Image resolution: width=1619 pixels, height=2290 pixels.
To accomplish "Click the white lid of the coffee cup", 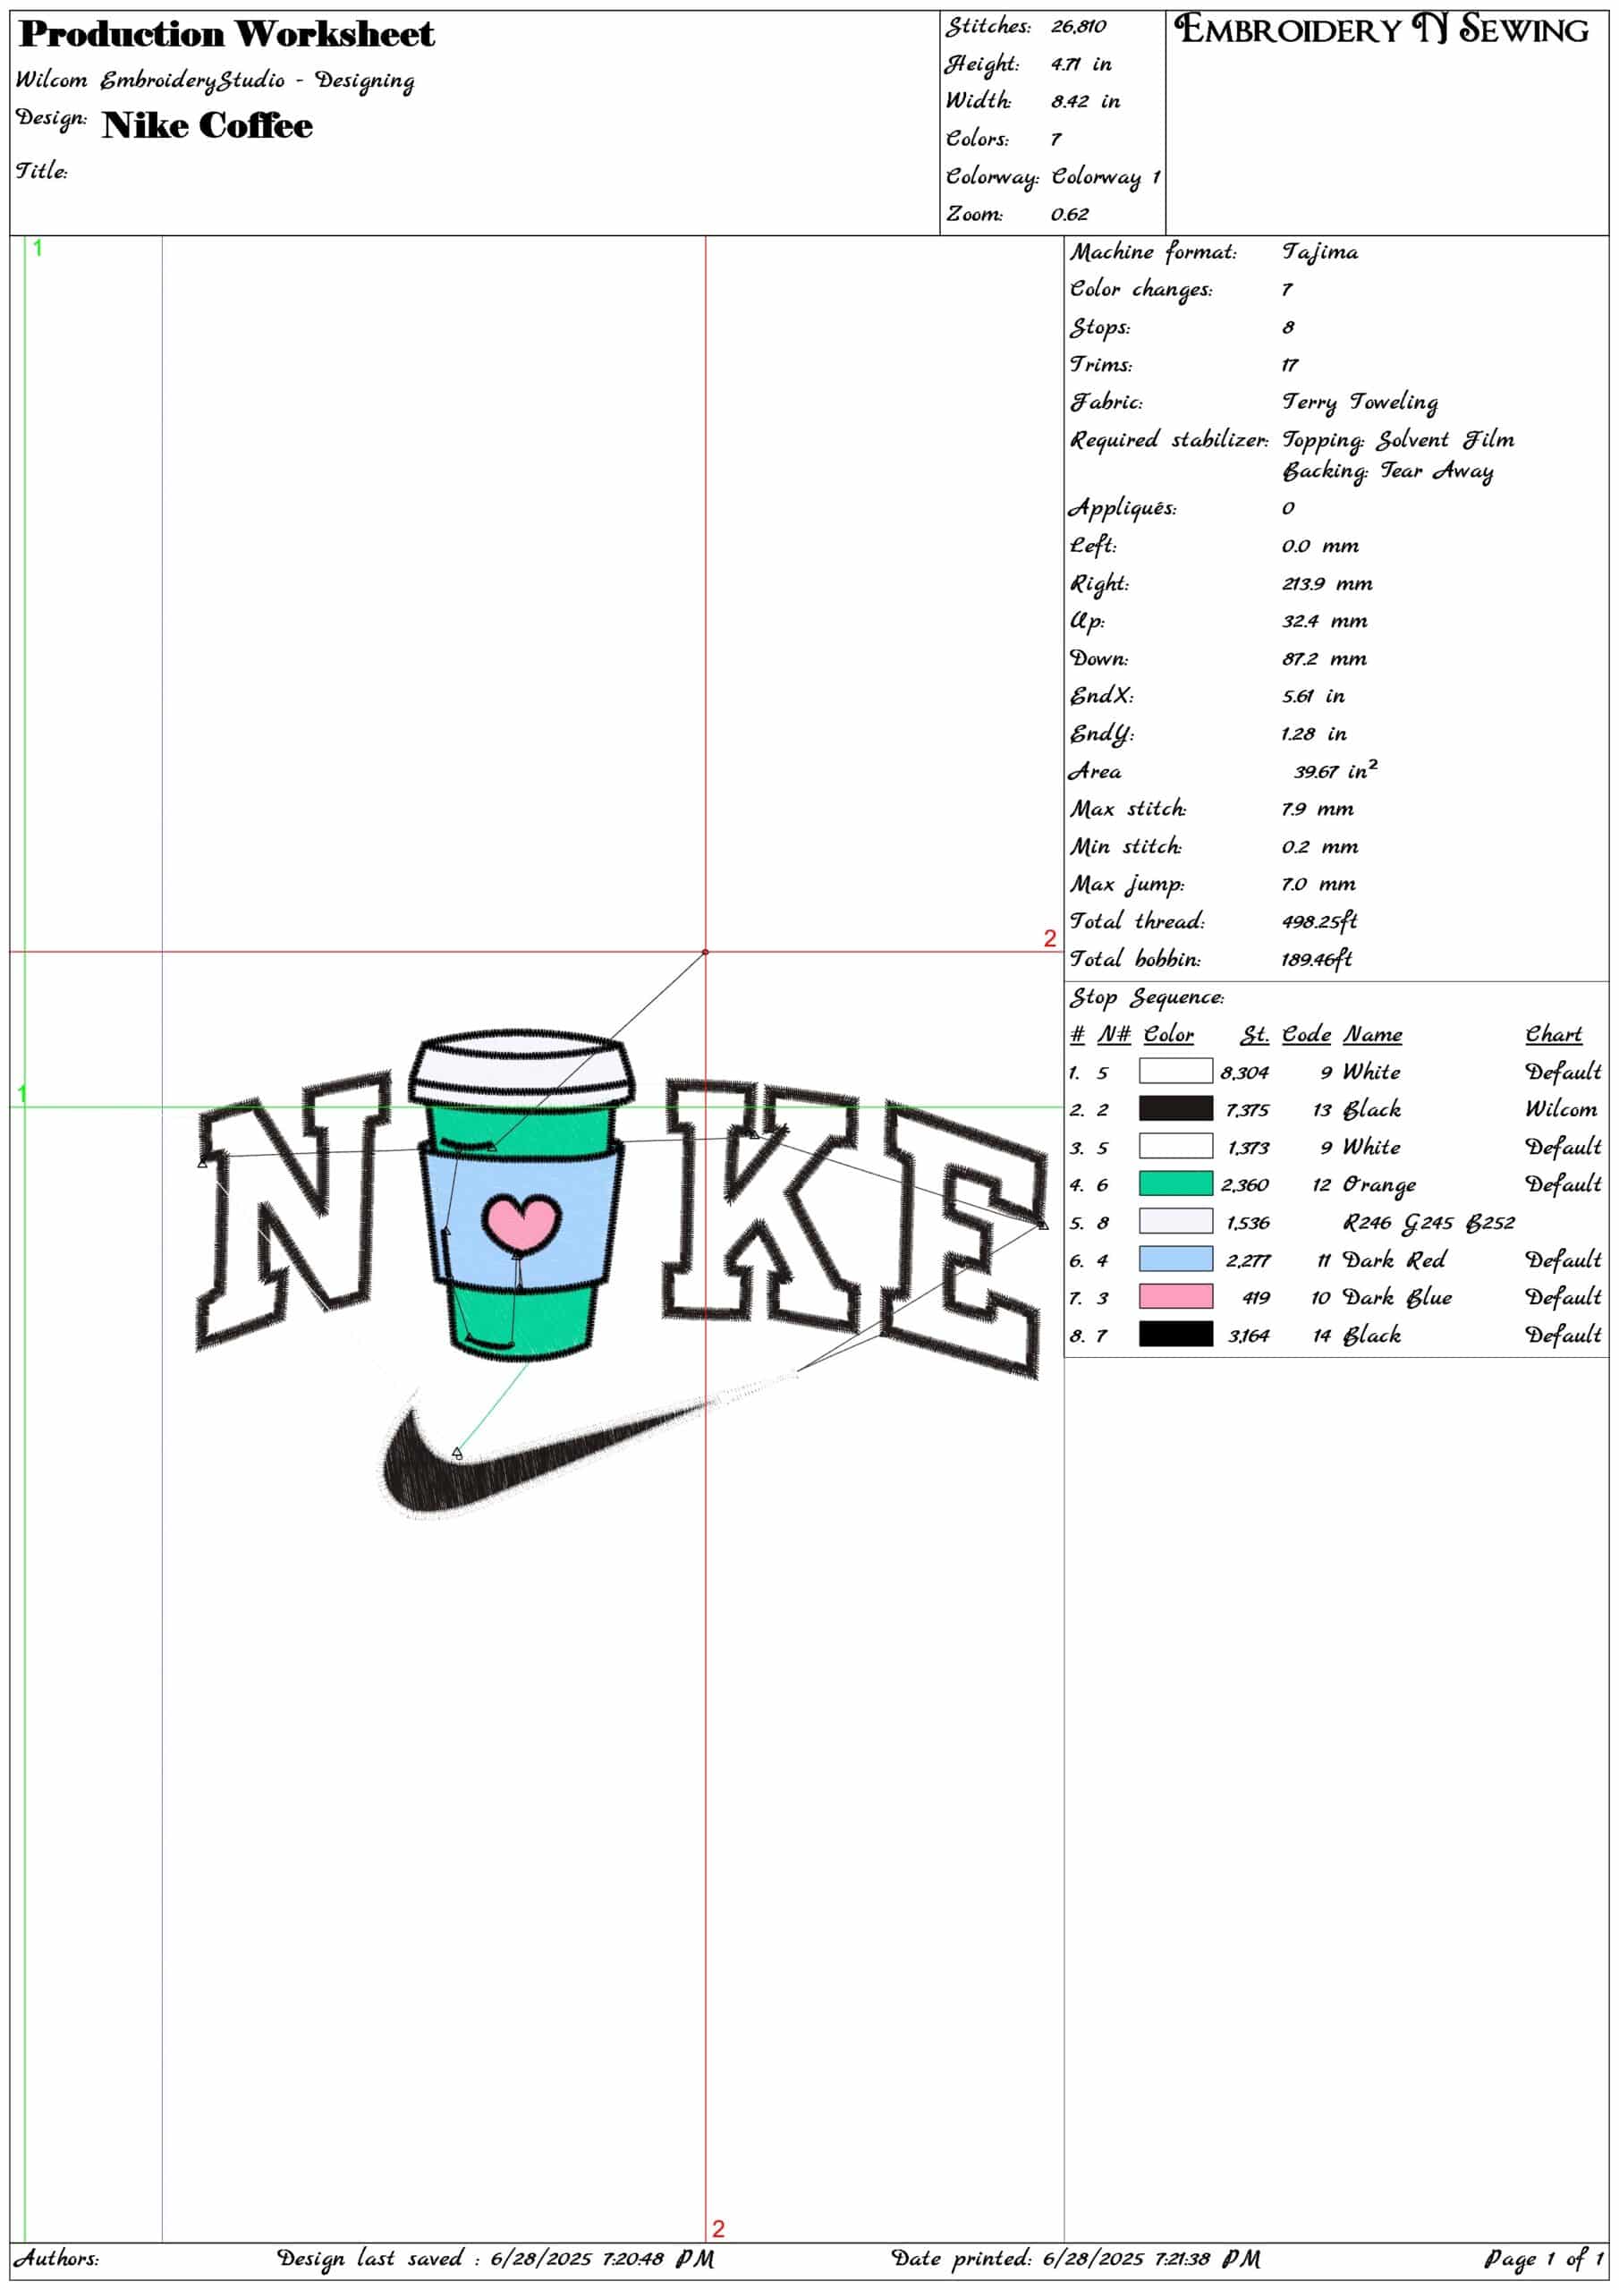I will [521, 1067].
